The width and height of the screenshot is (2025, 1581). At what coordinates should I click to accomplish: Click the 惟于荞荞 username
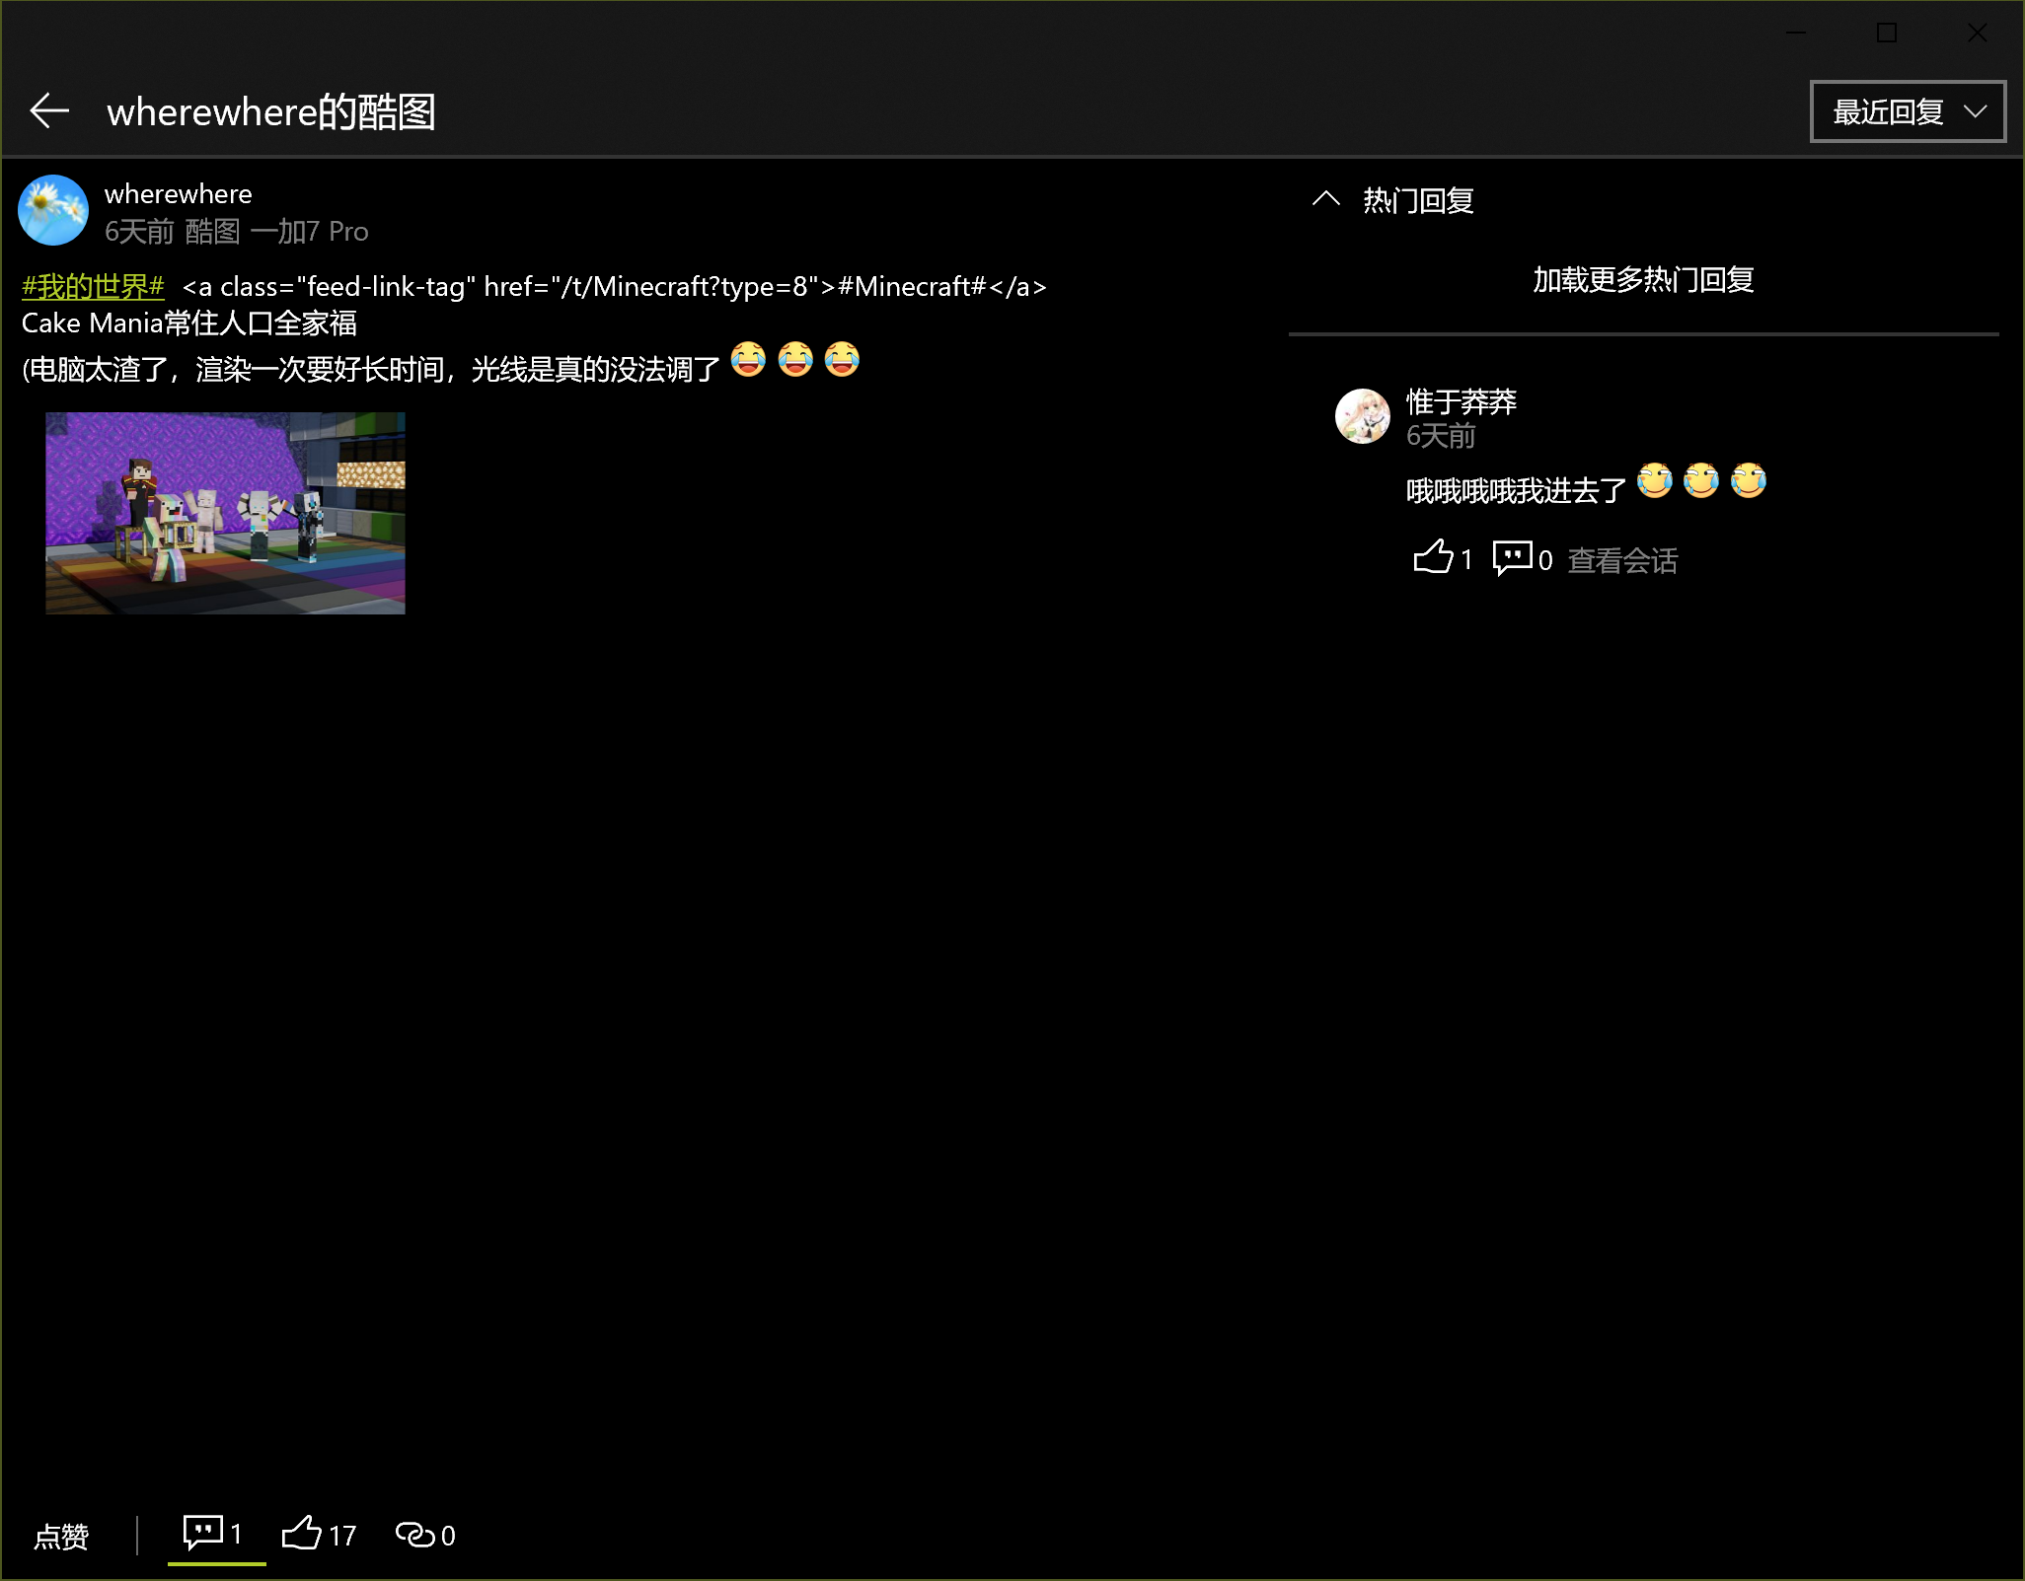(1461, 401)
